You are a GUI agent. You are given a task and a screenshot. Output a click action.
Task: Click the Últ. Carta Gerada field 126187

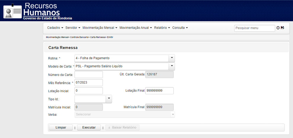tap(159, 74)
